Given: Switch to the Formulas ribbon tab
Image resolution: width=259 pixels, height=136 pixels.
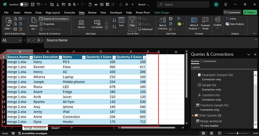Looking at the screenshot, I should click(x=69, y=13).
